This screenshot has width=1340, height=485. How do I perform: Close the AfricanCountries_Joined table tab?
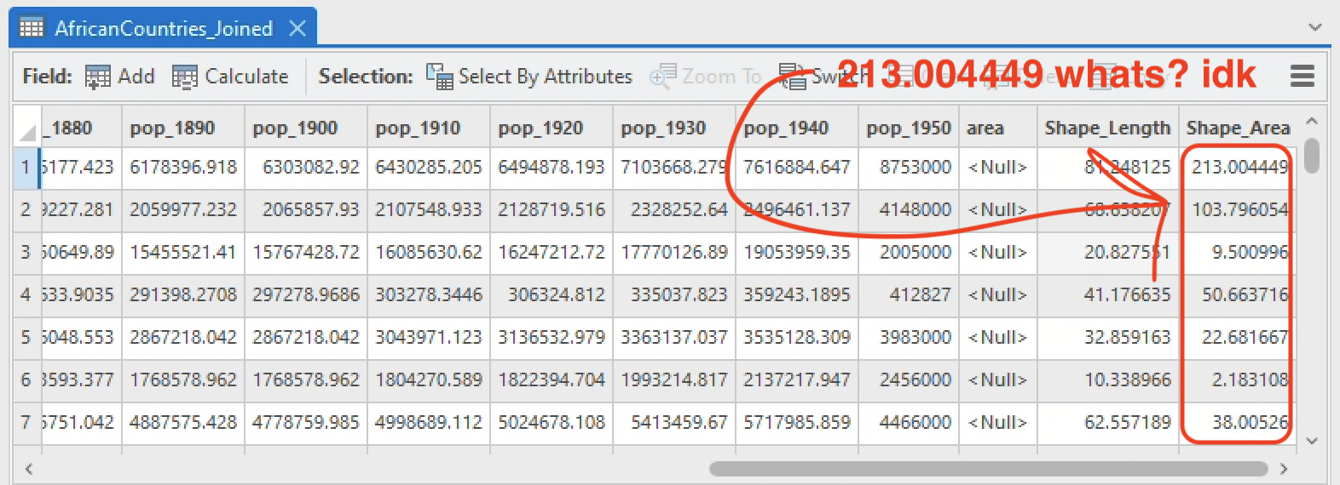tap(297, 28)
